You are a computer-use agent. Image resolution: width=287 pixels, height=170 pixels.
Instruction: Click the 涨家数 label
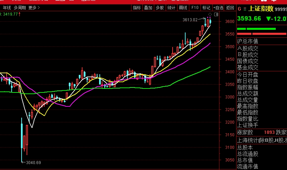pos(245,133)
